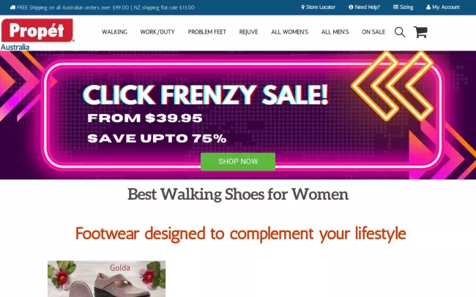Open the search magnifier icon

pyautogui.click(x=400, y=32)
